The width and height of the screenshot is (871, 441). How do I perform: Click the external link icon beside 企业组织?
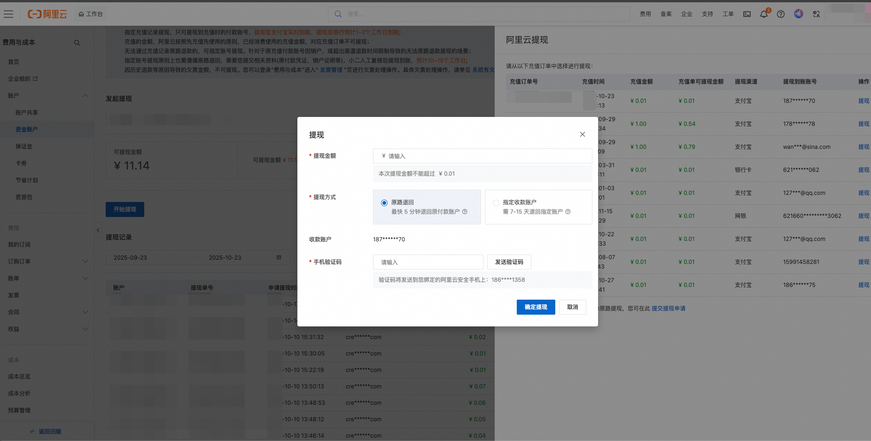[x=35, y=78]
